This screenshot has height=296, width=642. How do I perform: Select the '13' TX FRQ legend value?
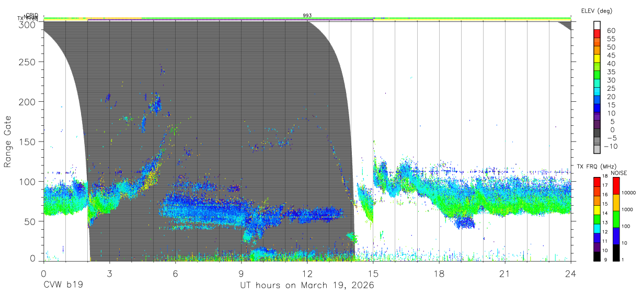click(606, 222)
